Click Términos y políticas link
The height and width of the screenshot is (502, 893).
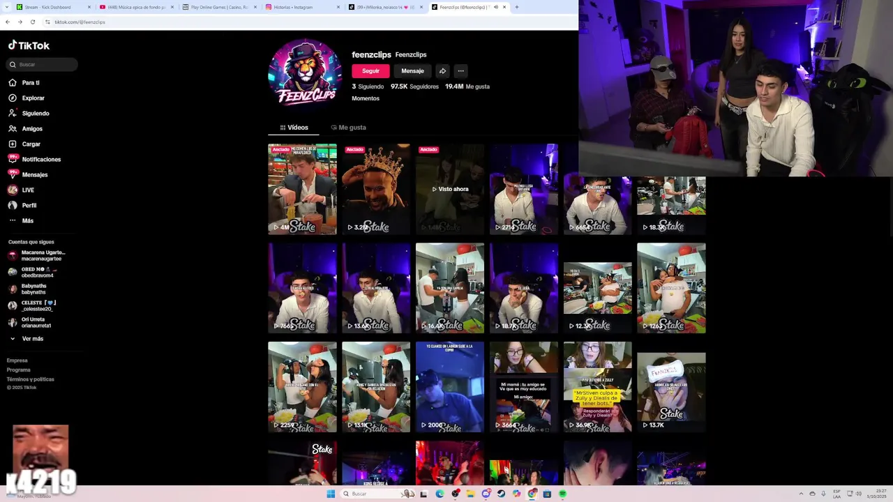point(31,379)
